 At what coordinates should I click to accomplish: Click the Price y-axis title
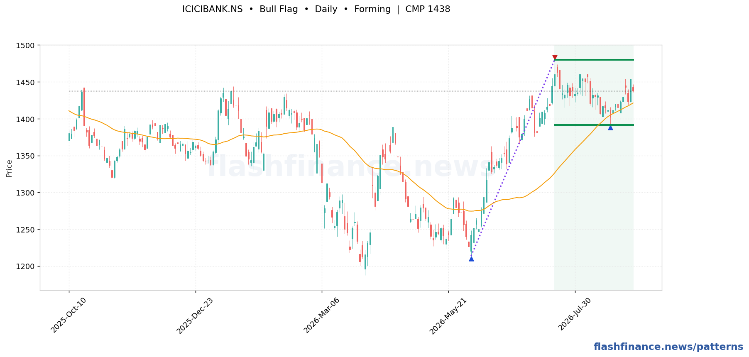pyautogui.click(x=9, y=168)
